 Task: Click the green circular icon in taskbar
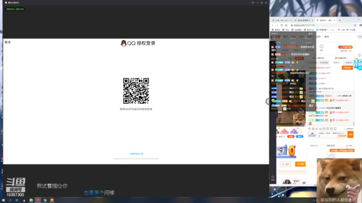(x=31, y=200)
